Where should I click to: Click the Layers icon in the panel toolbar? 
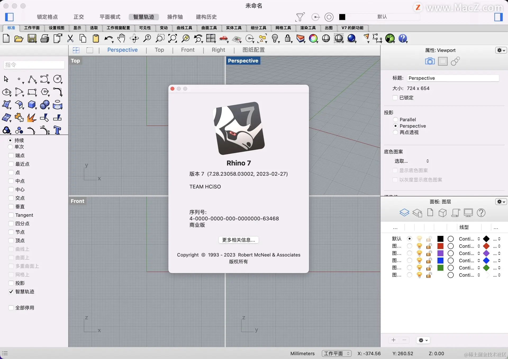tap(405, 213)
